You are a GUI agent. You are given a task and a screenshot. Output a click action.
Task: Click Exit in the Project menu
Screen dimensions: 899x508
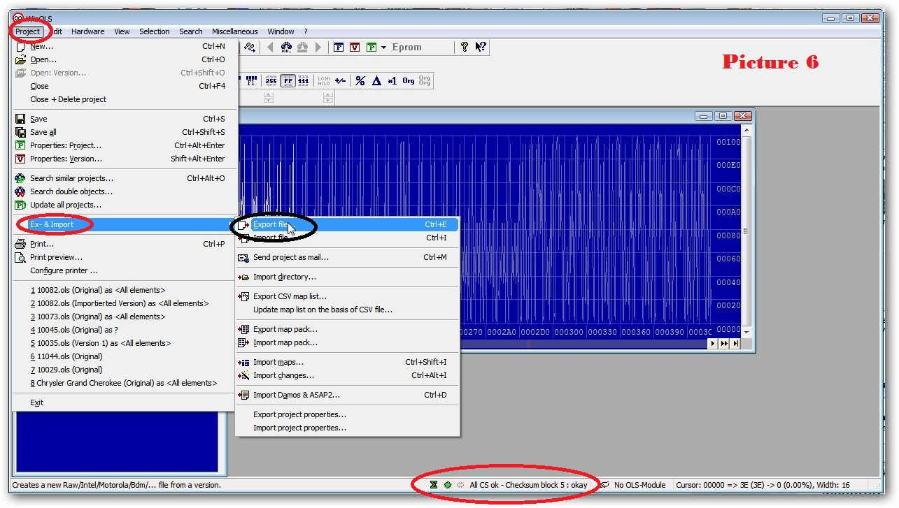coord(125,402)
